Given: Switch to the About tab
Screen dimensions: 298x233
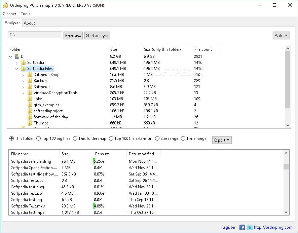Looking at the screenshot, I should click(30, 23).
